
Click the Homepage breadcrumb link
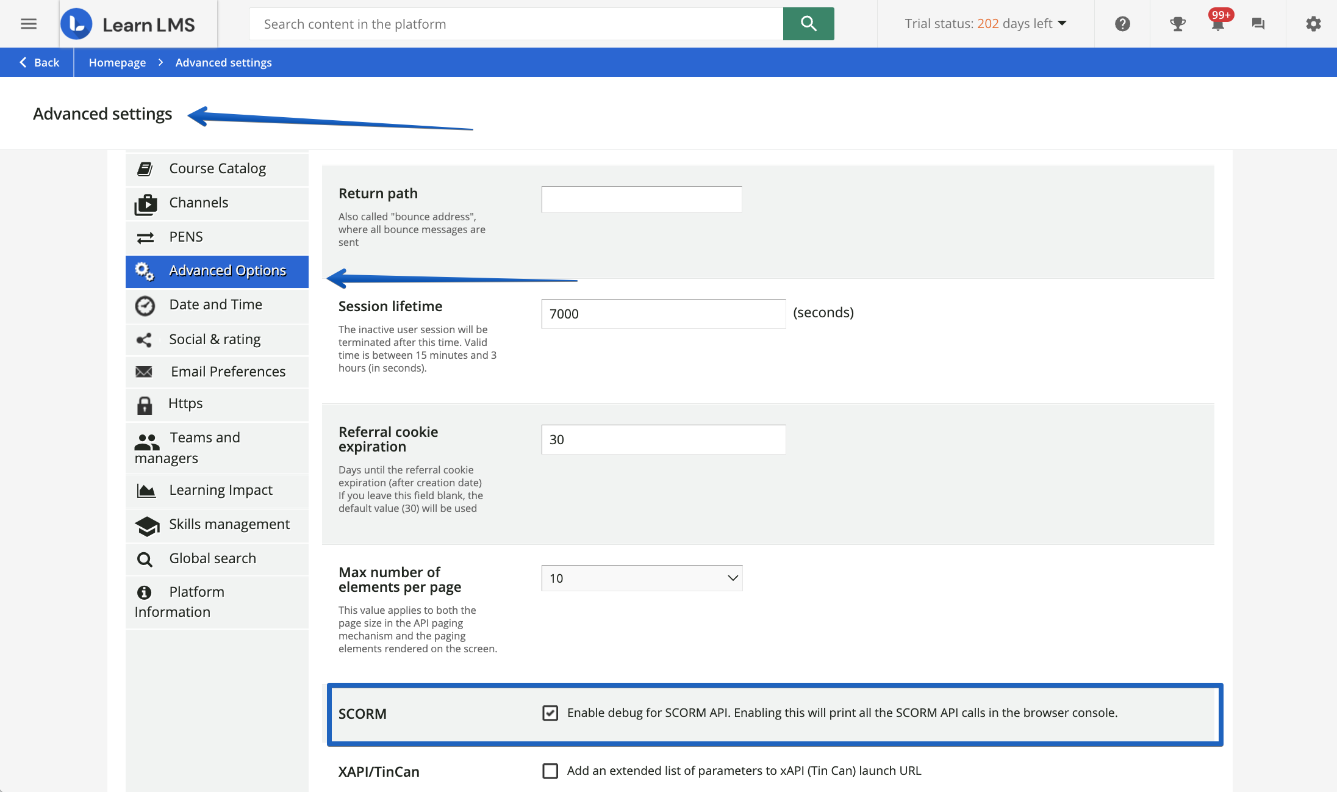(117, 62)
